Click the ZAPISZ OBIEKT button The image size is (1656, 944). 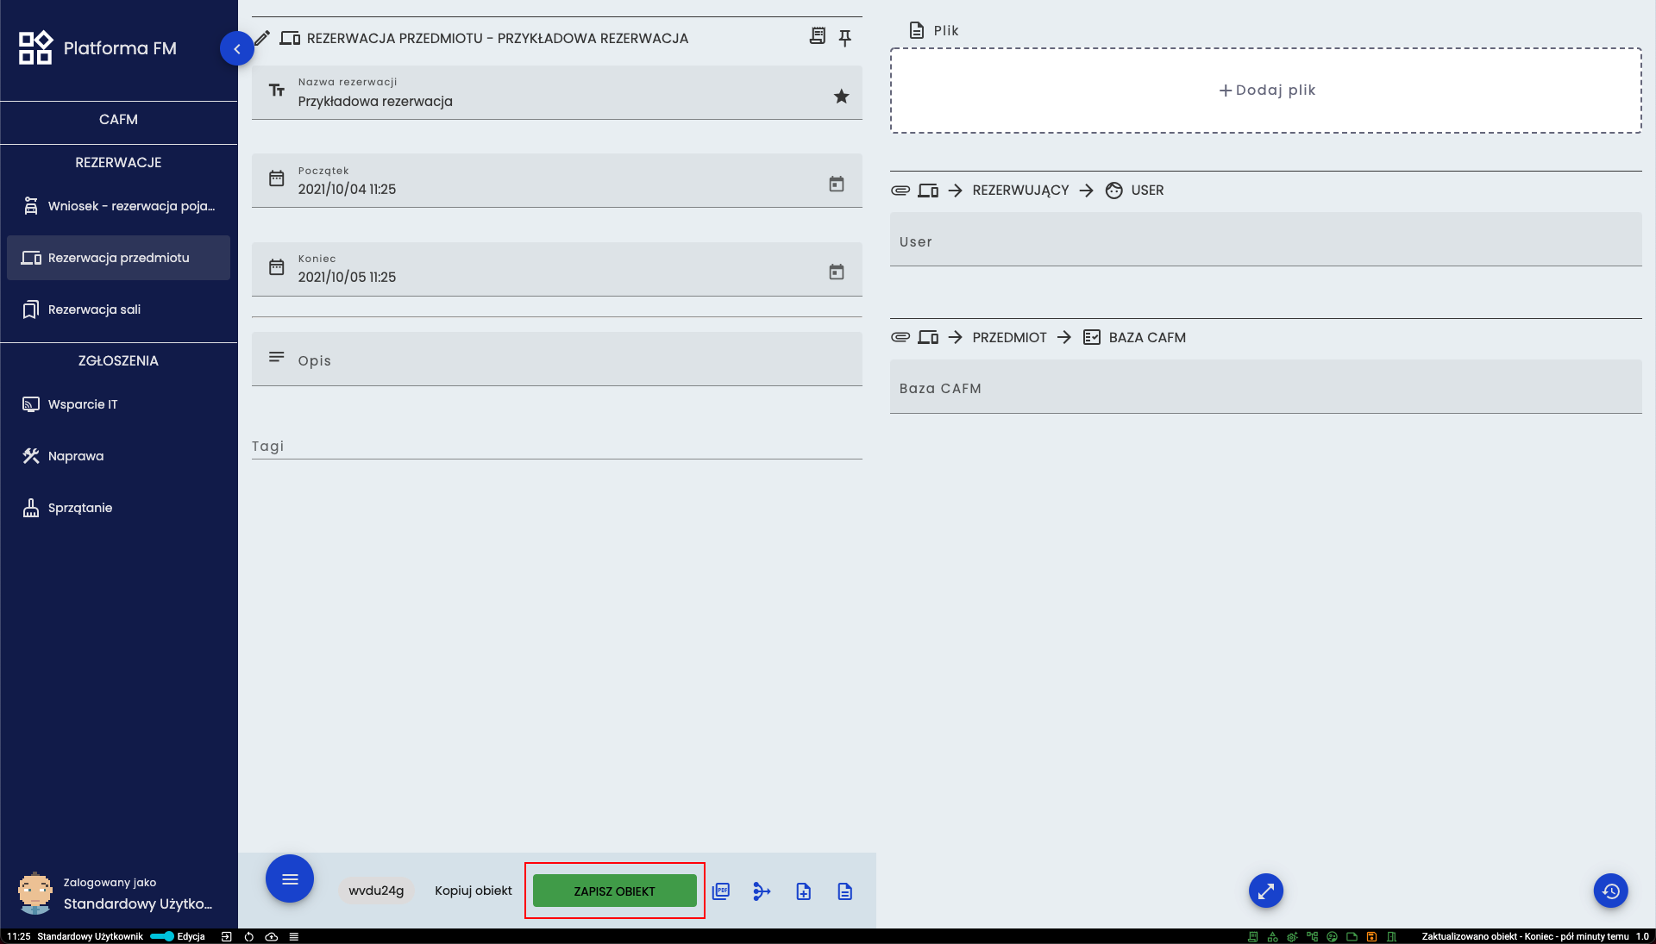pyautogui.click(x=615, y=891)
